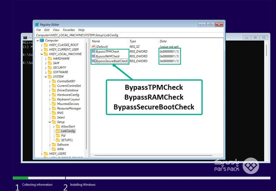Select the SYSTEM folder icon
Image resolution: width=276 pixels, height=191 pixels.
click(50, 77)
